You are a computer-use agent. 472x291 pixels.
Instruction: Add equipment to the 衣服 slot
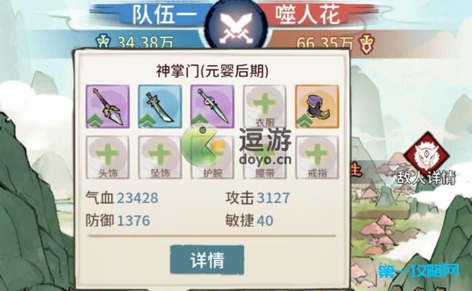tap(265, 107)
